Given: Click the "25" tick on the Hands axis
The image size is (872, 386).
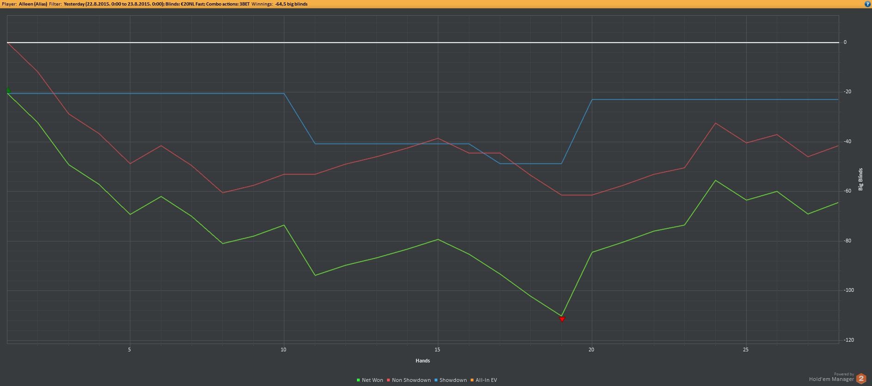Looking at the screenshot, I should [x=746, y=350].
